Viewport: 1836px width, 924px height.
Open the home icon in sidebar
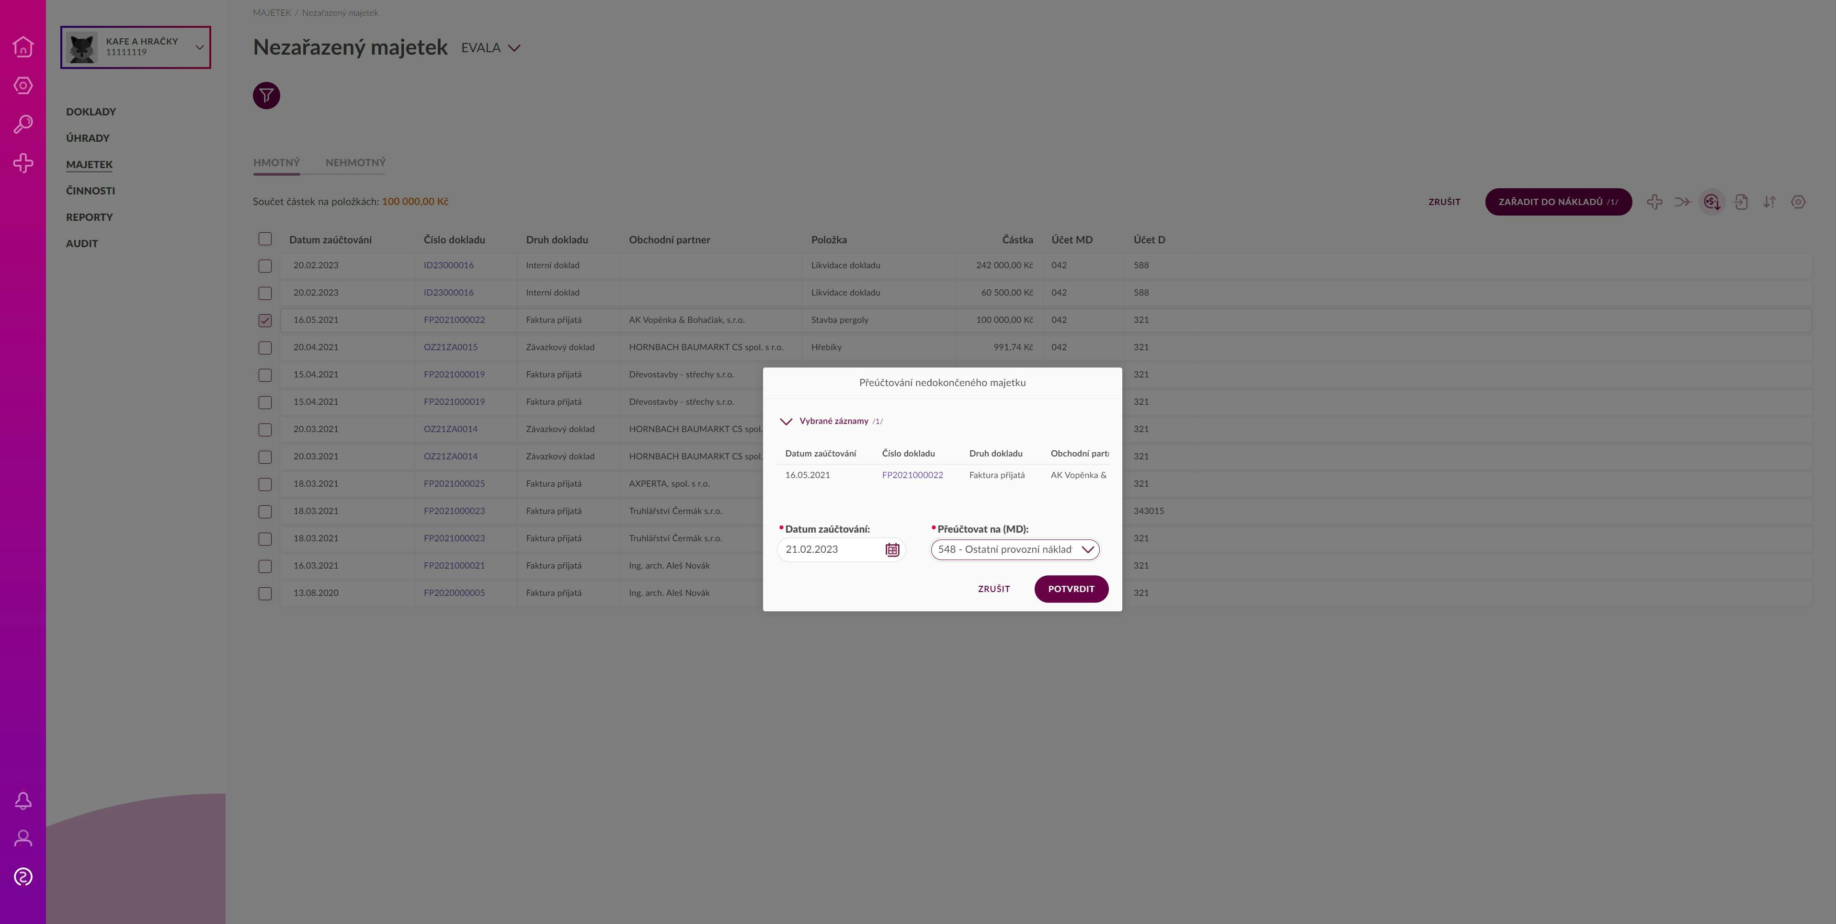23,46
